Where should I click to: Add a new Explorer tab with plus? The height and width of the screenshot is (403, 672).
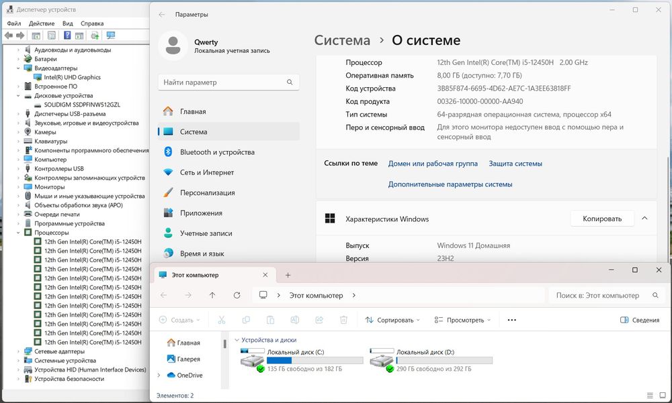(x=288, y=275)
